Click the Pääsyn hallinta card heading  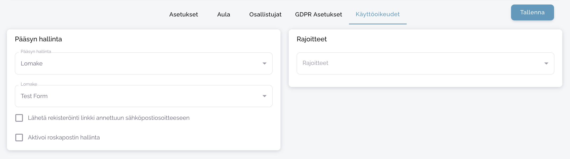(x=39, y=39)
